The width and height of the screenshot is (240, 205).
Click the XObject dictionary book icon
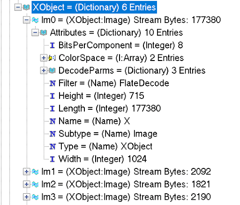[26, 7]
